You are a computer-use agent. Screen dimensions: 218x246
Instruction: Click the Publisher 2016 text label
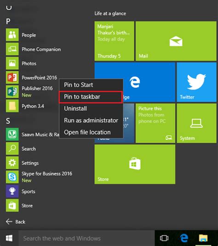(x=37, y=88)
